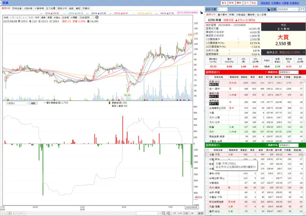Set chart range to 3年
Viewport: 306px width, 216px height.
pos(192,213)
